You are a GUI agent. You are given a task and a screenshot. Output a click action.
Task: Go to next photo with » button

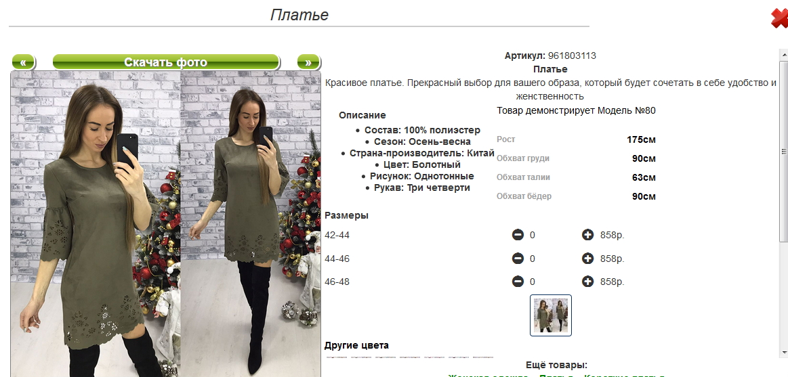308,62
